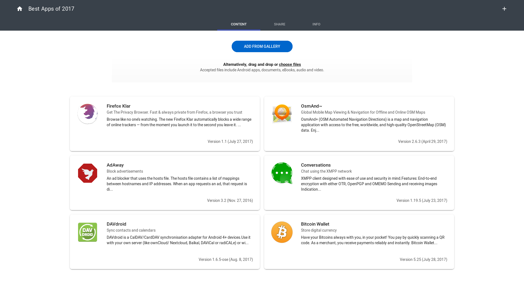Click the drag and drop upload area

(262, 76)
